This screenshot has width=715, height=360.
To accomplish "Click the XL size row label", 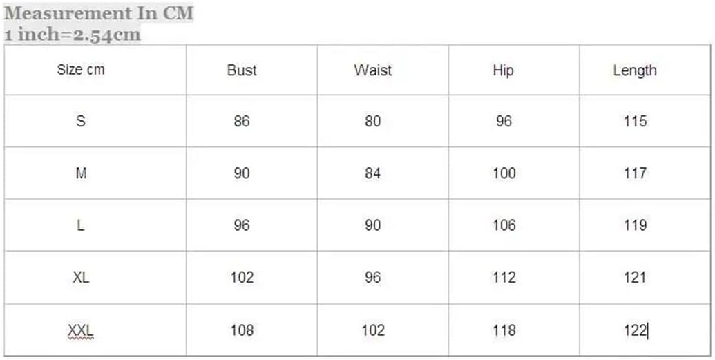I will point(81,278).
